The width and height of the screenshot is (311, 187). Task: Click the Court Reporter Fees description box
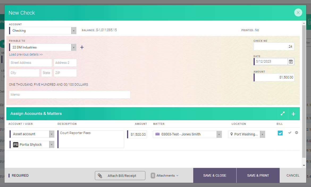91,139
